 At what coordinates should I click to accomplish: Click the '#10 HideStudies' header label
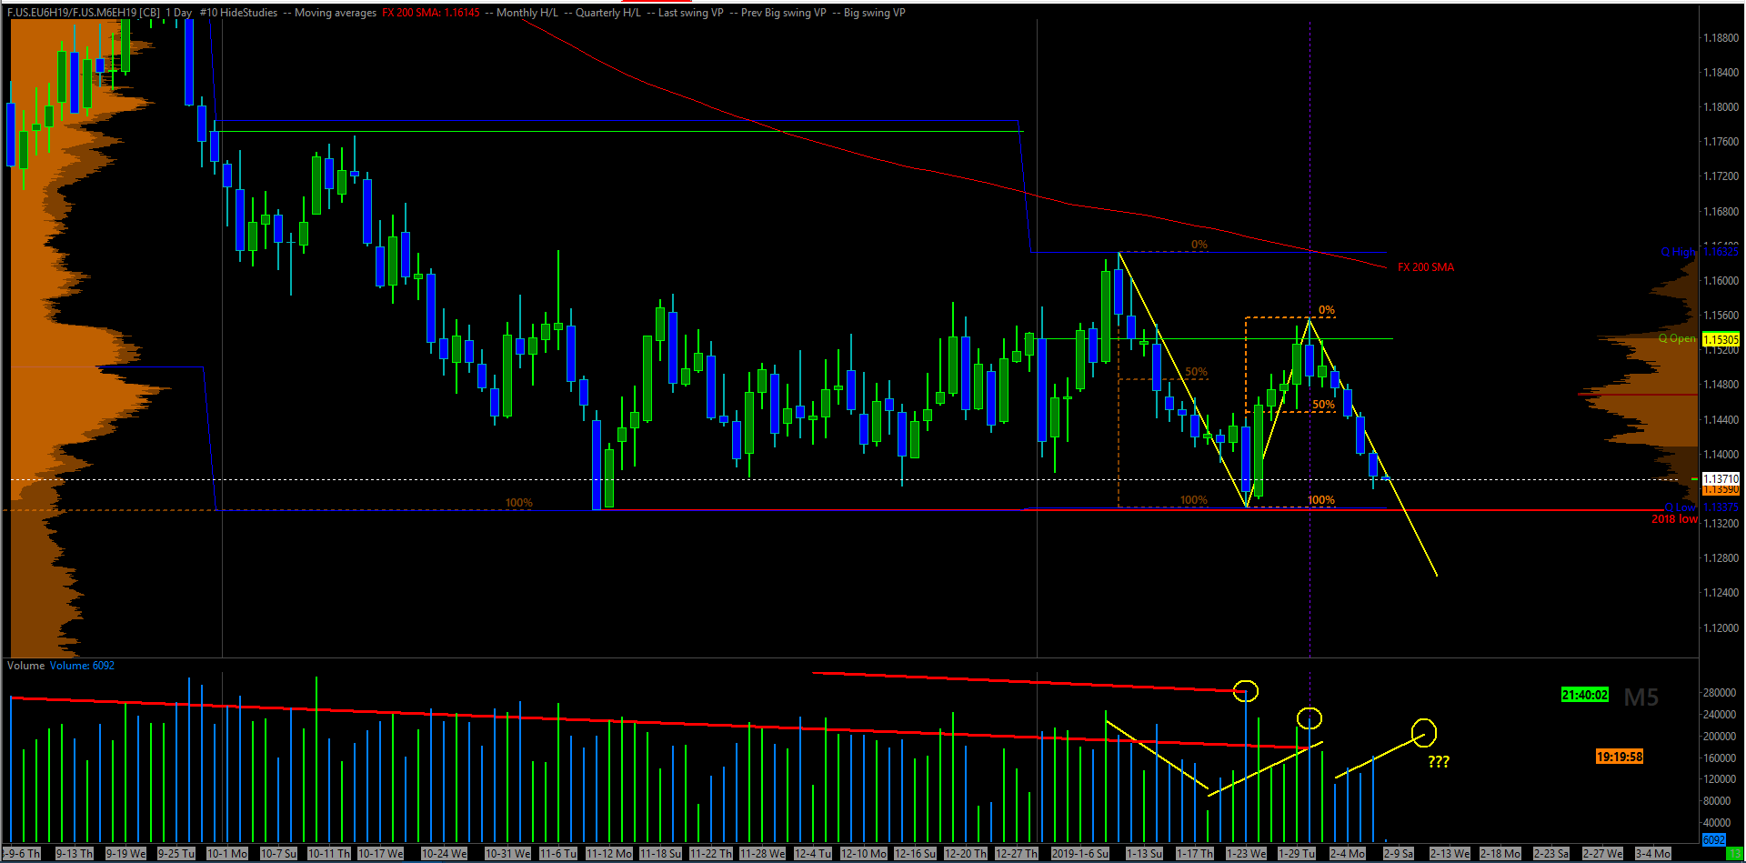pos(238,13)
